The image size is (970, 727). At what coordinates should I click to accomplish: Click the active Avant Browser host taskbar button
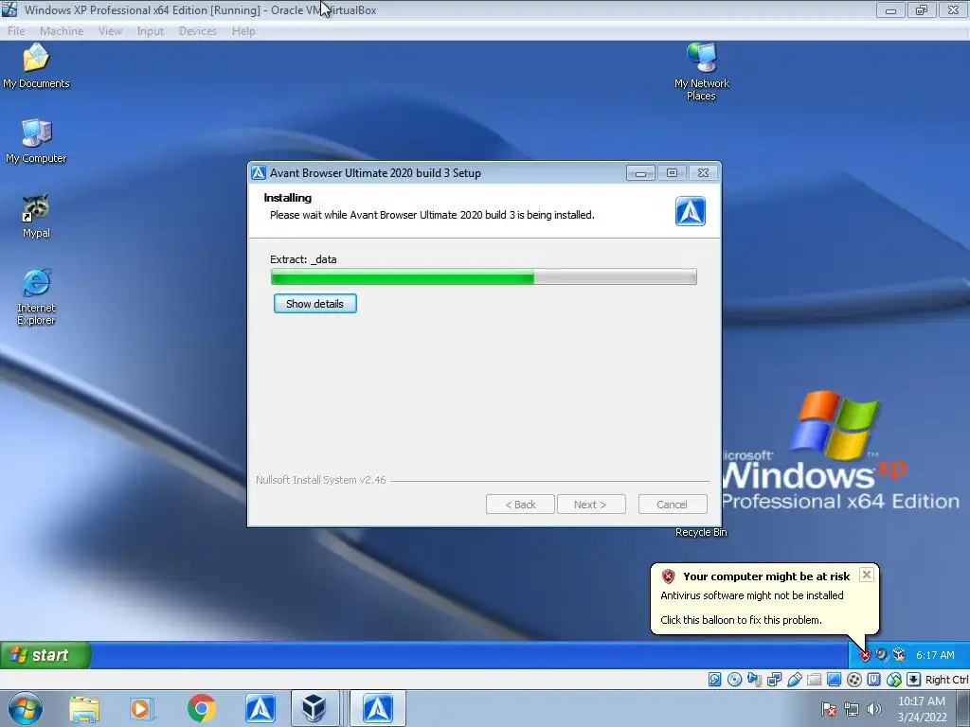pos(378,708)
